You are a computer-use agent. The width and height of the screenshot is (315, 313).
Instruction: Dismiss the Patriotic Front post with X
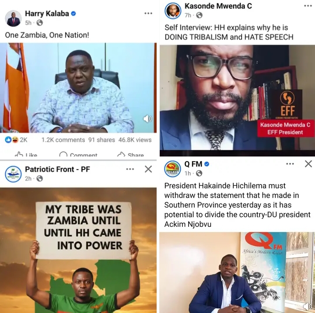(148, 169)
